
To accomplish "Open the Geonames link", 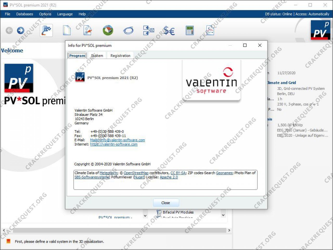I will pos(224,173).
